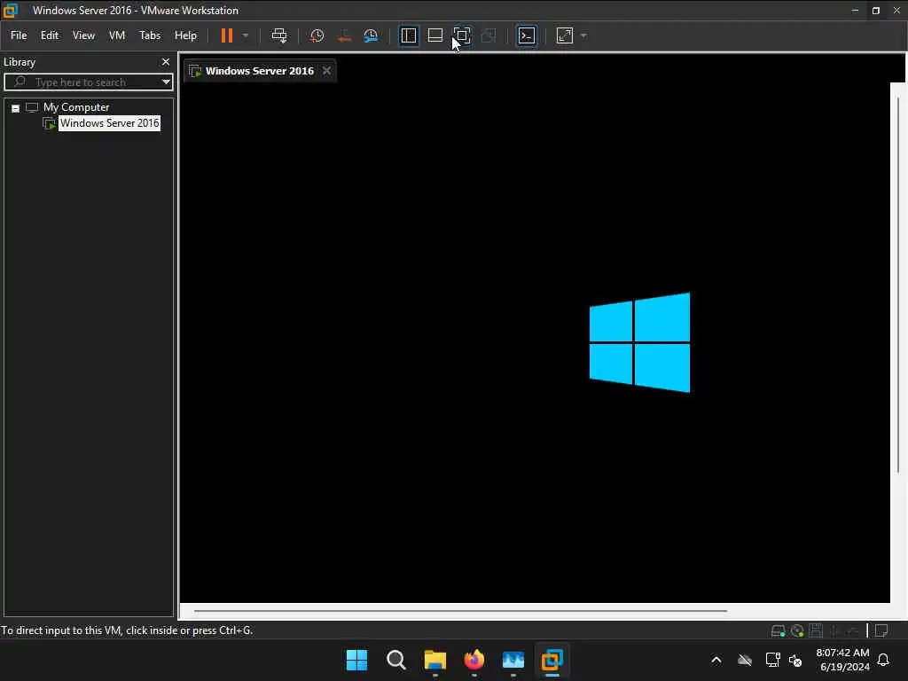908x681 pixels.
Task: Click Send Ctrl+Alt+Del icon
Action: tap(279, 35)
